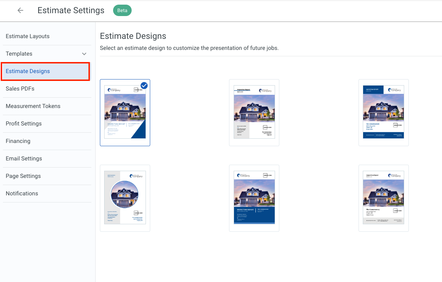Select the first estimate design with diagonal blue banner
Image resolution: width=442 pixels, height=282 pixels.
(125, 112)
